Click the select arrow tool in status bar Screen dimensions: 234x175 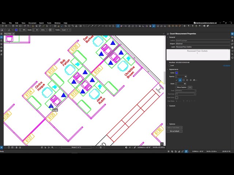coord(45,147)
